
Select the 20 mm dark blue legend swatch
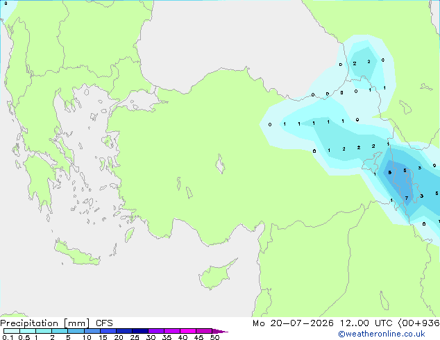click(124, 331)
